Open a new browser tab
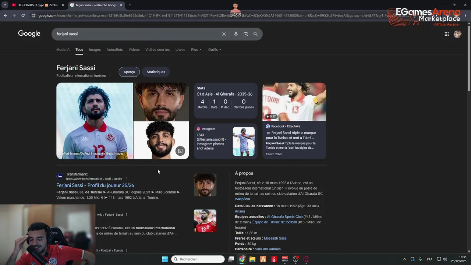 (x=130, y=5)
